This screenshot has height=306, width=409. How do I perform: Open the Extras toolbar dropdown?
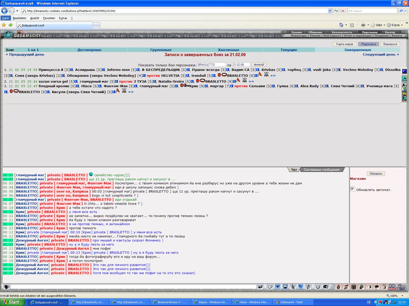point(395,25)
